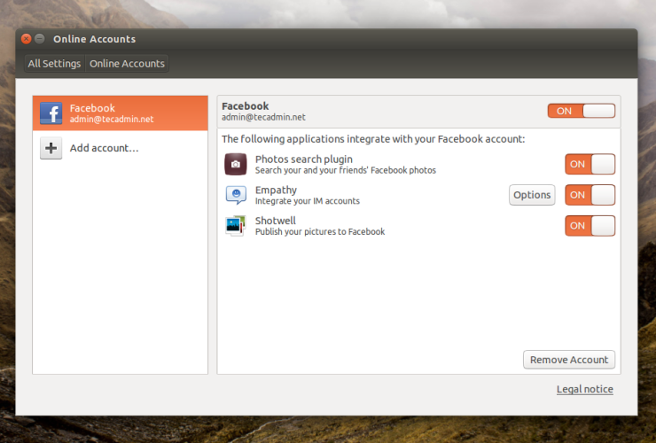This screenshot has height=443, width=656.
Task: Open Empathy Options
Action: coord(532,195)
